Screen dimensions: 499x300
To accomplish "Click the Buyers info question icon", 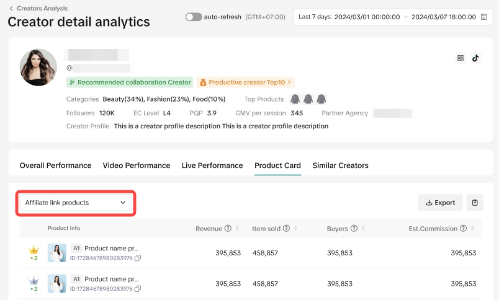I will click(353, 229).
